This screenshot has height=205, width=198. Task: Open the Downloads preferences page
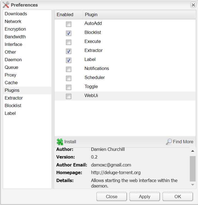click(27, 14)
